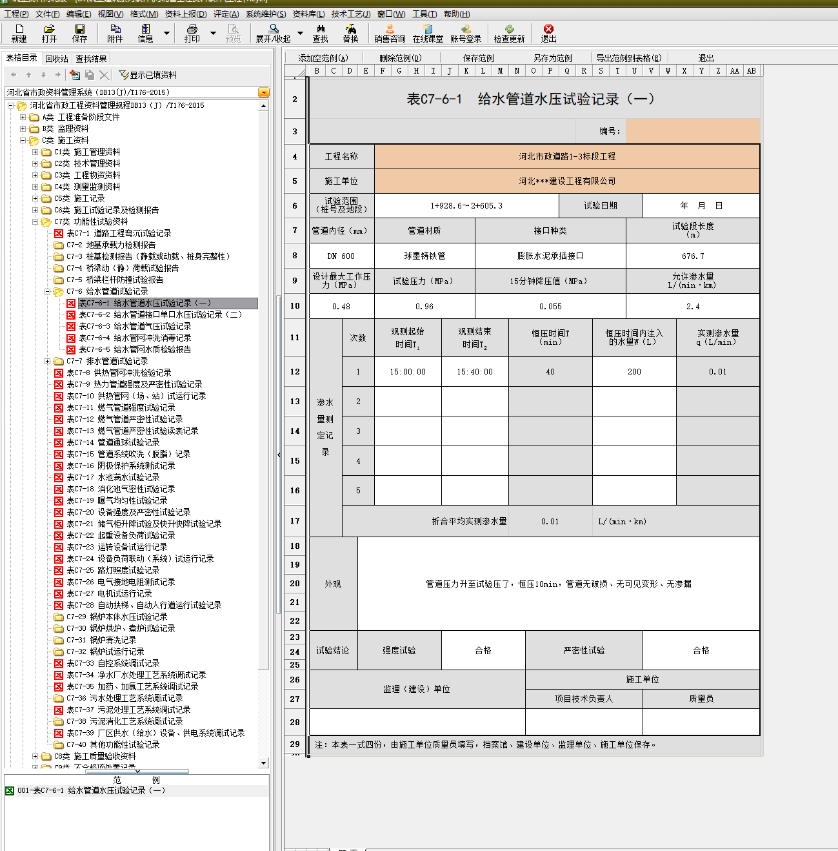Click the 外观 description cell text
Image resolution: width=838 pixels, height=851 pixels.
point(559,584)
